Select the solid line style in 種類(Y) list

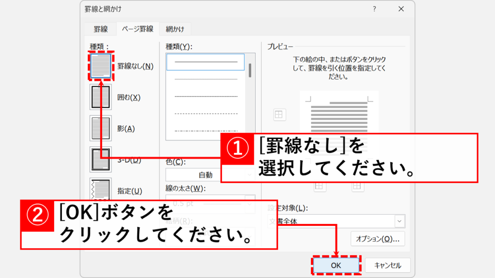[205, 62]
